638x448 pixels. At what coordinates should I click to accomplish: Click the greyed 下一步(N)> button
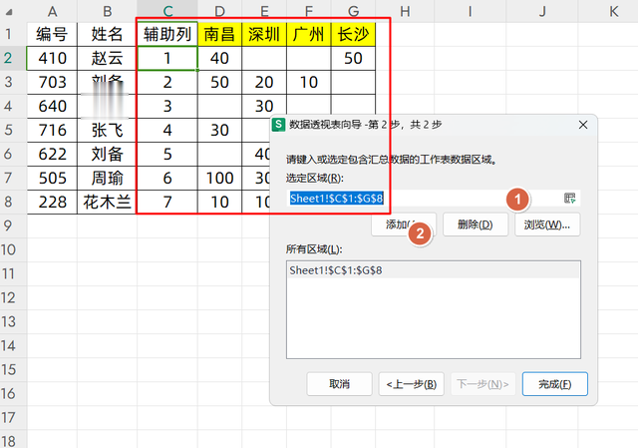point(482,384)
